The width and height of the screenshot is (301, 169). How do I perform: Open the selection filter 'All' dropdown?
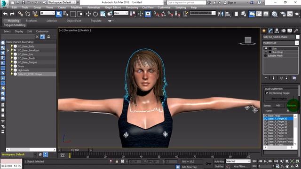(x=48, y=13)
